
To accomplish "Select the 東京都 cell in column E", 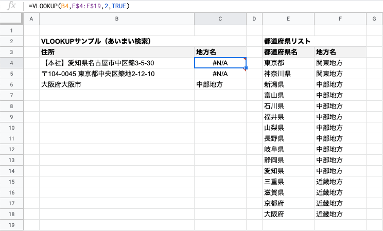I will (x=288, y=63).
